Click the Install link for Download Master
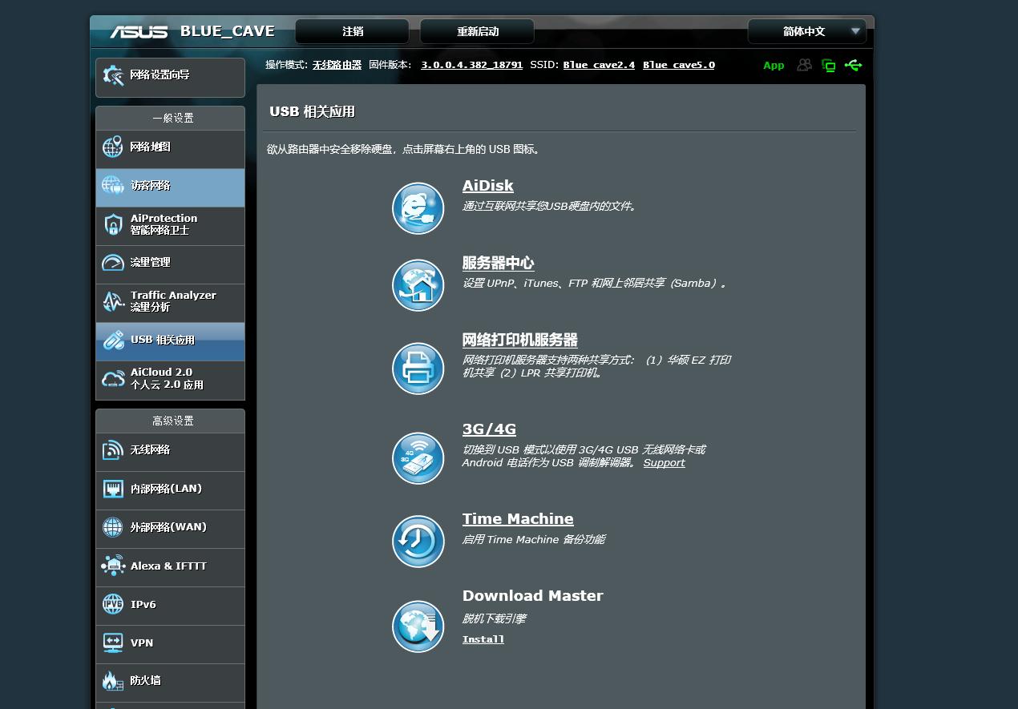This screenshot has height=709, width=1018. pos(483,639)
